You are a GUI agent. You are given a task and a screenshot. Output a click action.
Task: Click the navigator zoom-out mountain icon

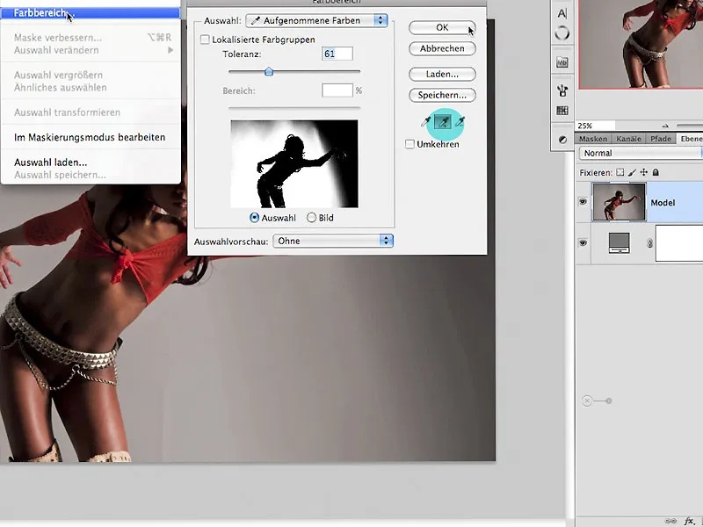[x=665, y=126]
